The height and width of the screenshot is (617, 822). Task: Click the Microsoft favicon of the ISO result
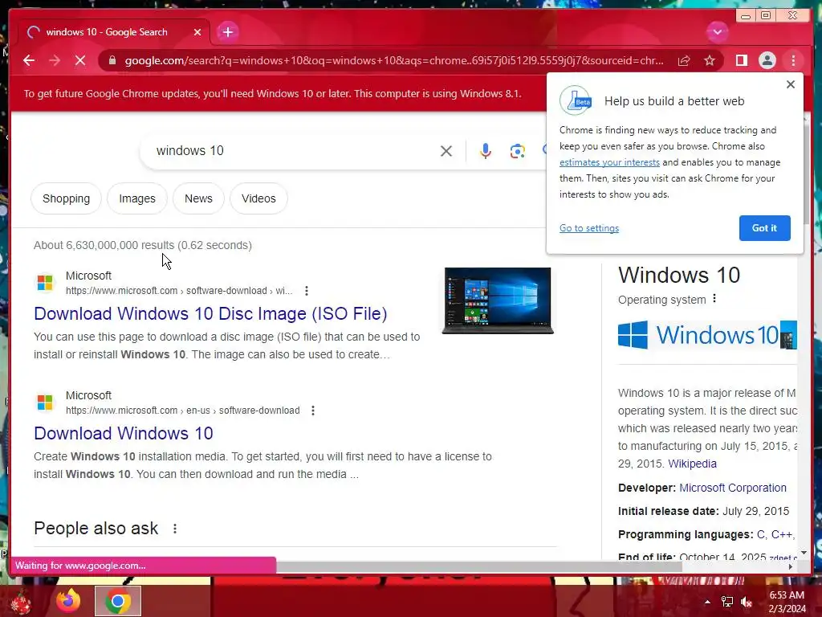(x=45, y=282)
